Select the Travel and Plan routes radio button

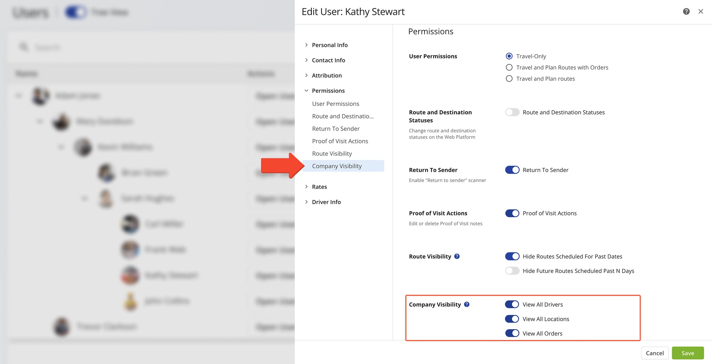pyautogui.click(x=509, y=78)
